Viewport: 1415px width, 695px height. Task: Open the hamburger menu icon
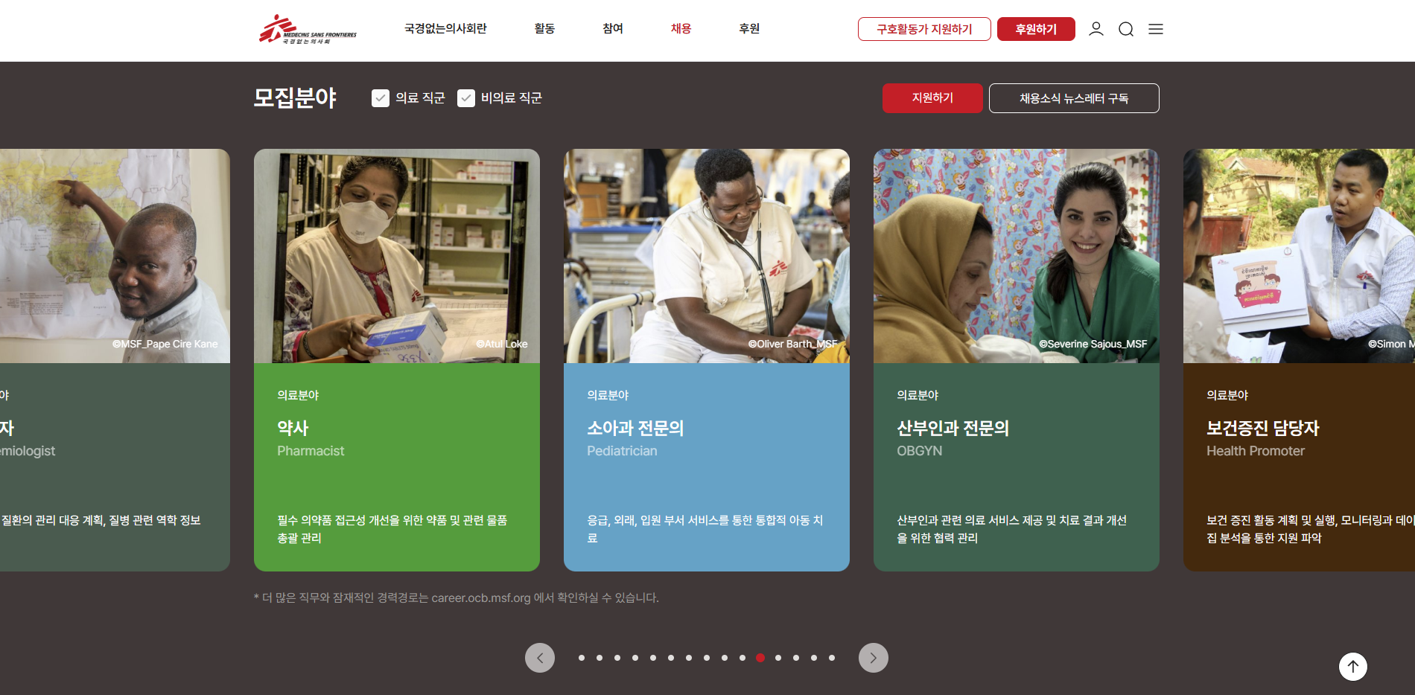tap(1156, 29)
